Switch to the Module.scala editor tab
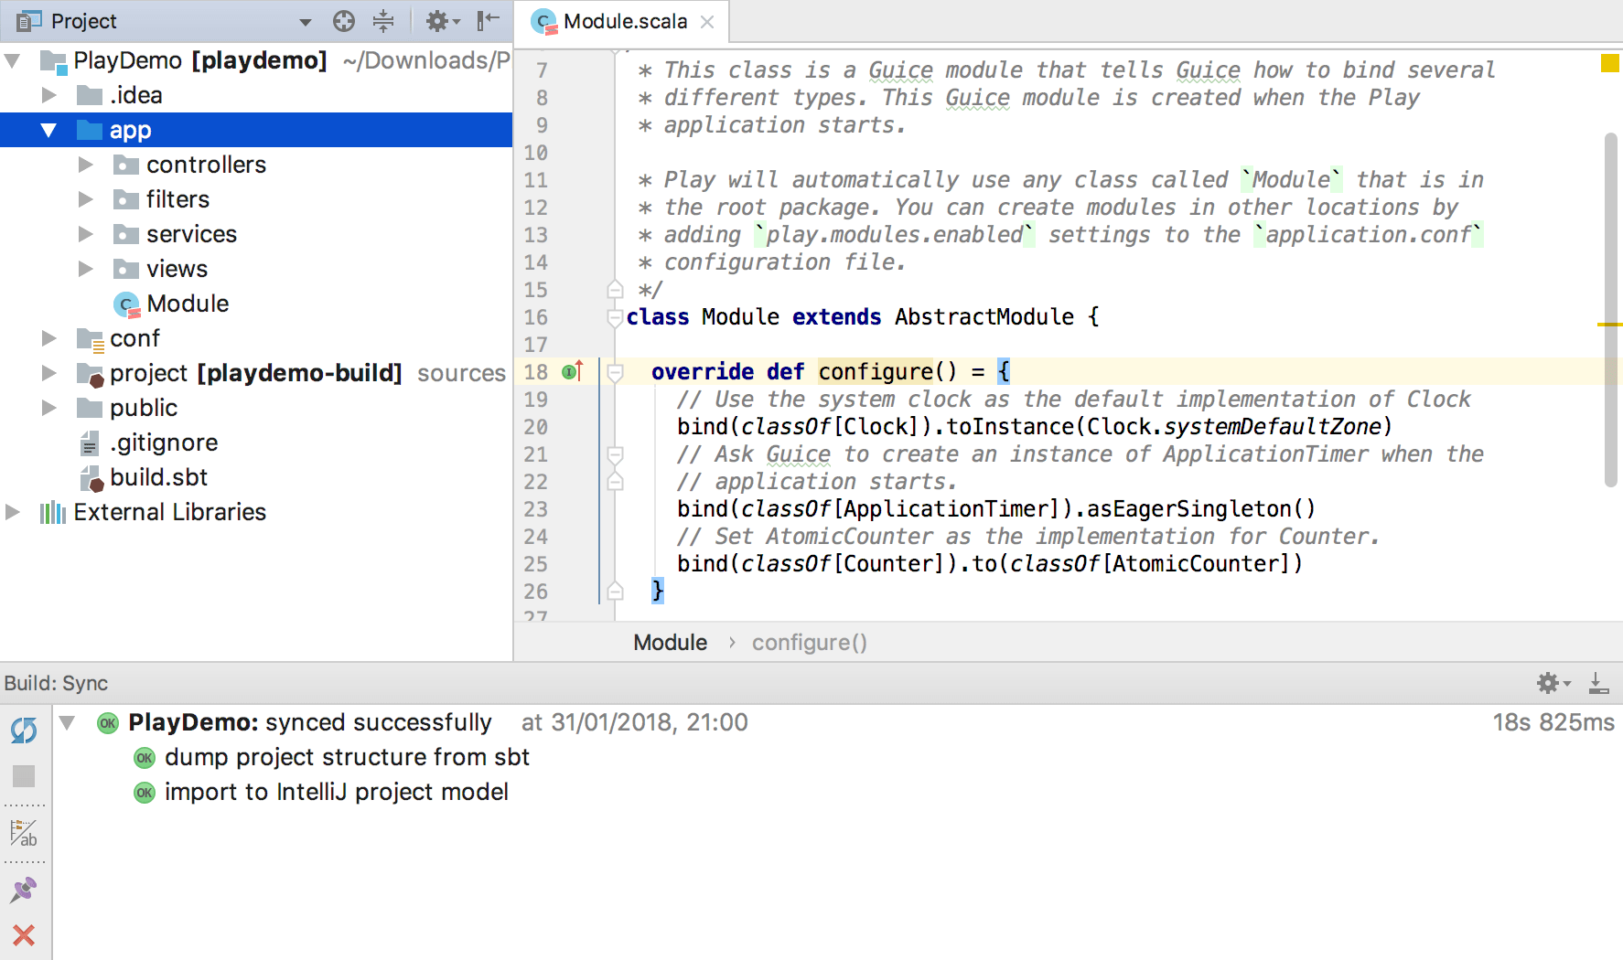Viewport: 1623px width, 960px height. click(625, 21)
